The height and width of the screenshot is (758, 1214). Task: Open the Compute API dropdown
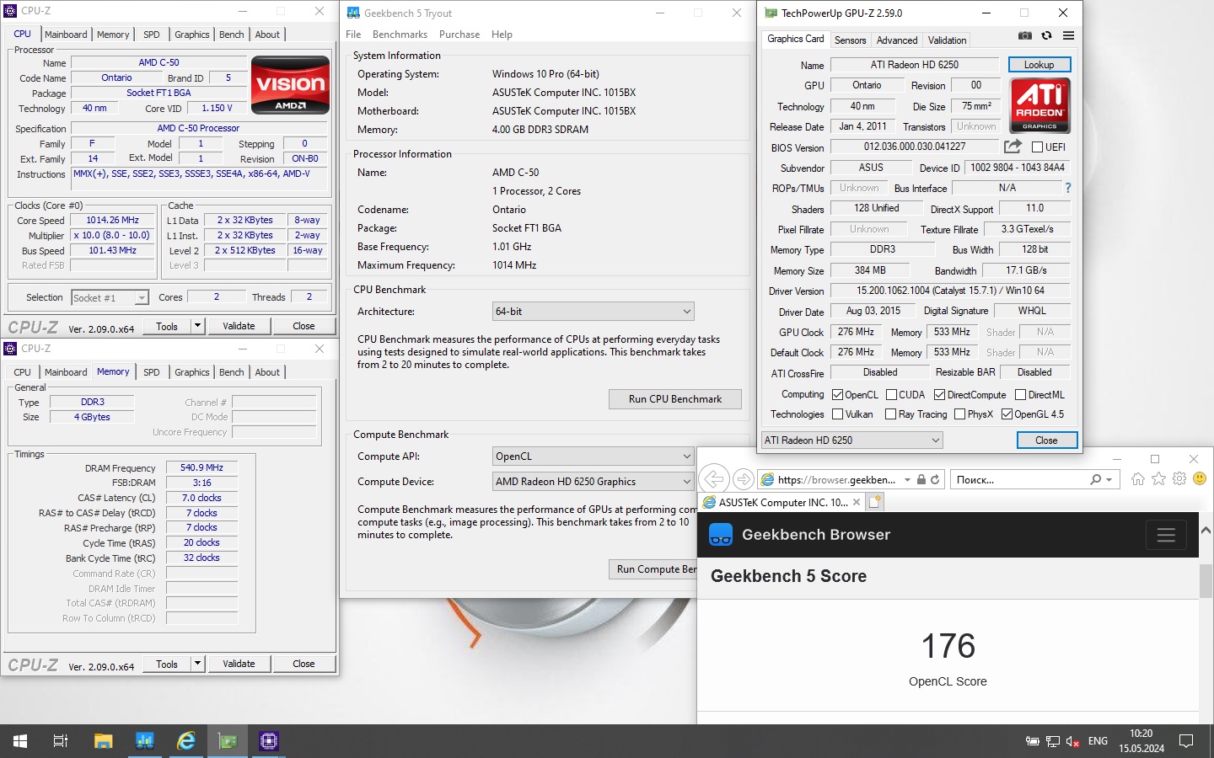click(594, 456)
